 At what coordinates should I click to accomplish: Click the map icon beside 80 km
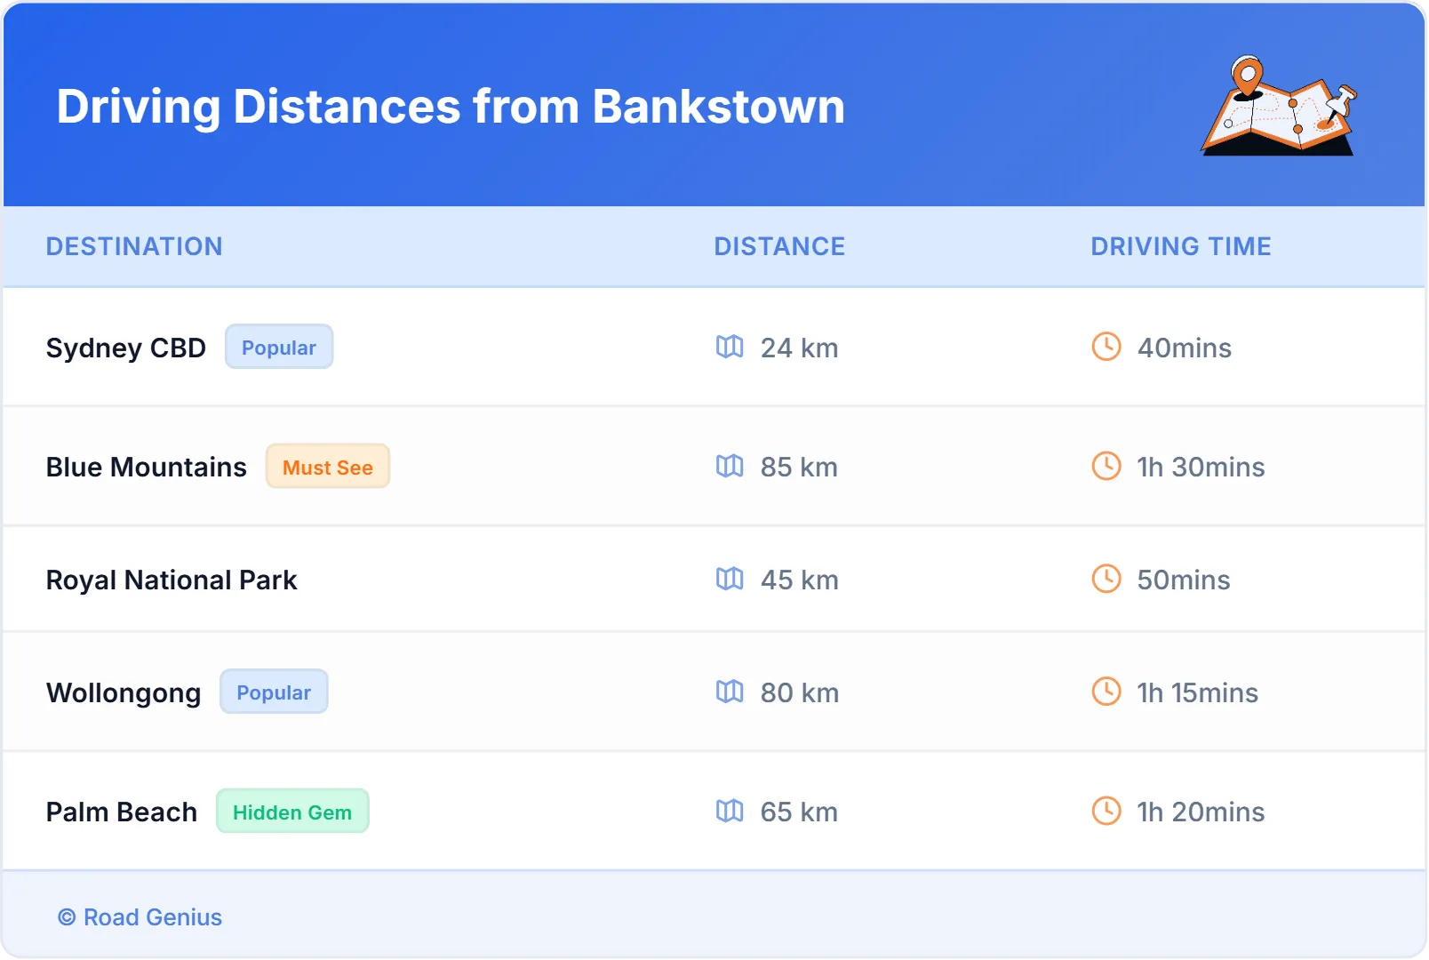(730, 692)
